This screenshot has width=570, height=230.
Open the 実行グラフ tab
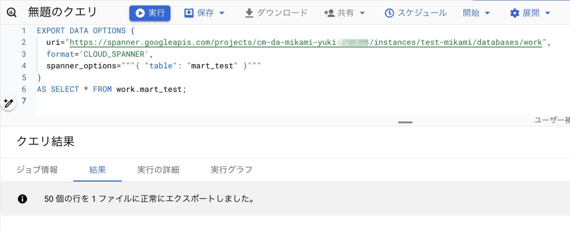pos(231,170)
